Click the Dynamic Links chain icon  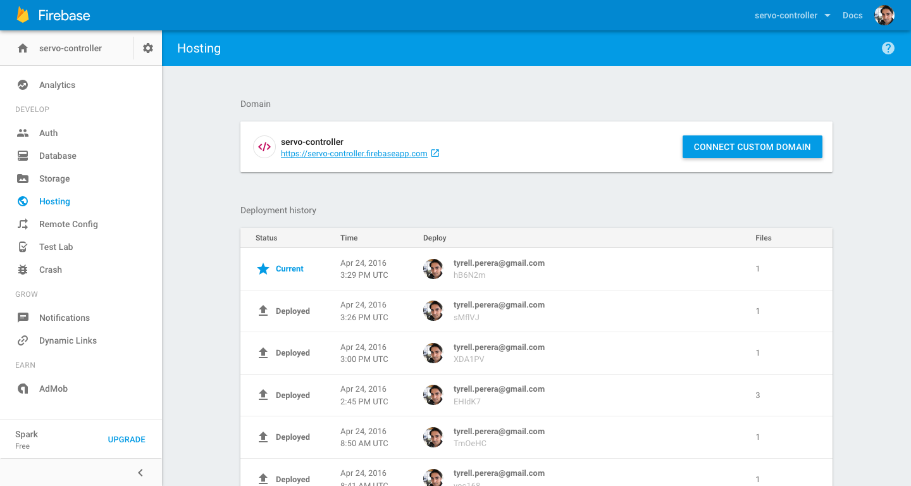click(x=23, y=340)
